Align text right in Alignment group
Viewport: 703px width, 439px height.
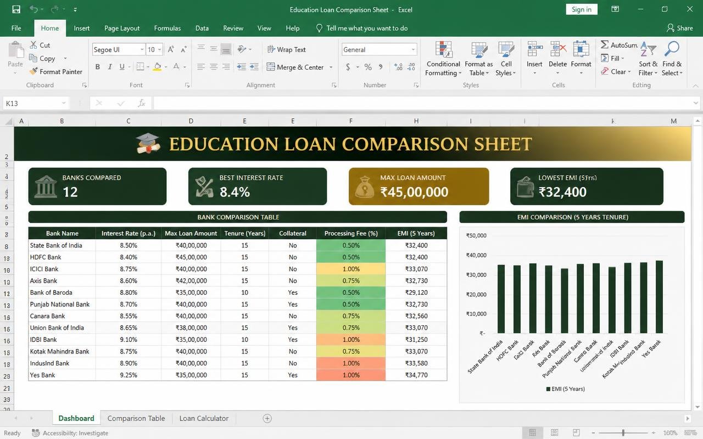point(226,67)
